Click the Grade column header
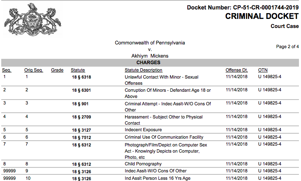This screenshot has width=301, height=181. (57, 70)
